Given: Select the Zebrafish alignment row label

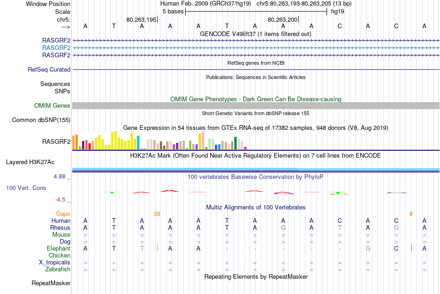Looking at the screenshot, I should (58, 269).
